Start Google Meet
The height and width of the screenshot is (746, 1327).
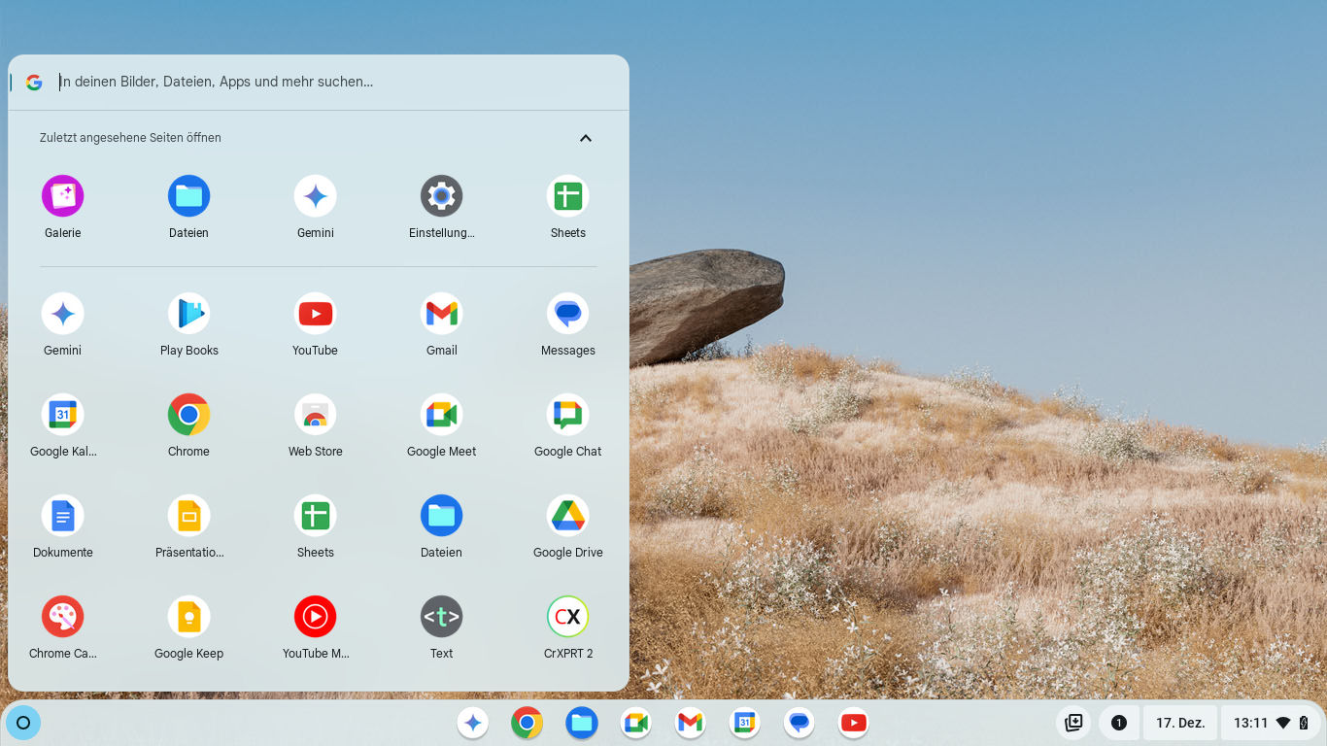click(x=441, y=415)
